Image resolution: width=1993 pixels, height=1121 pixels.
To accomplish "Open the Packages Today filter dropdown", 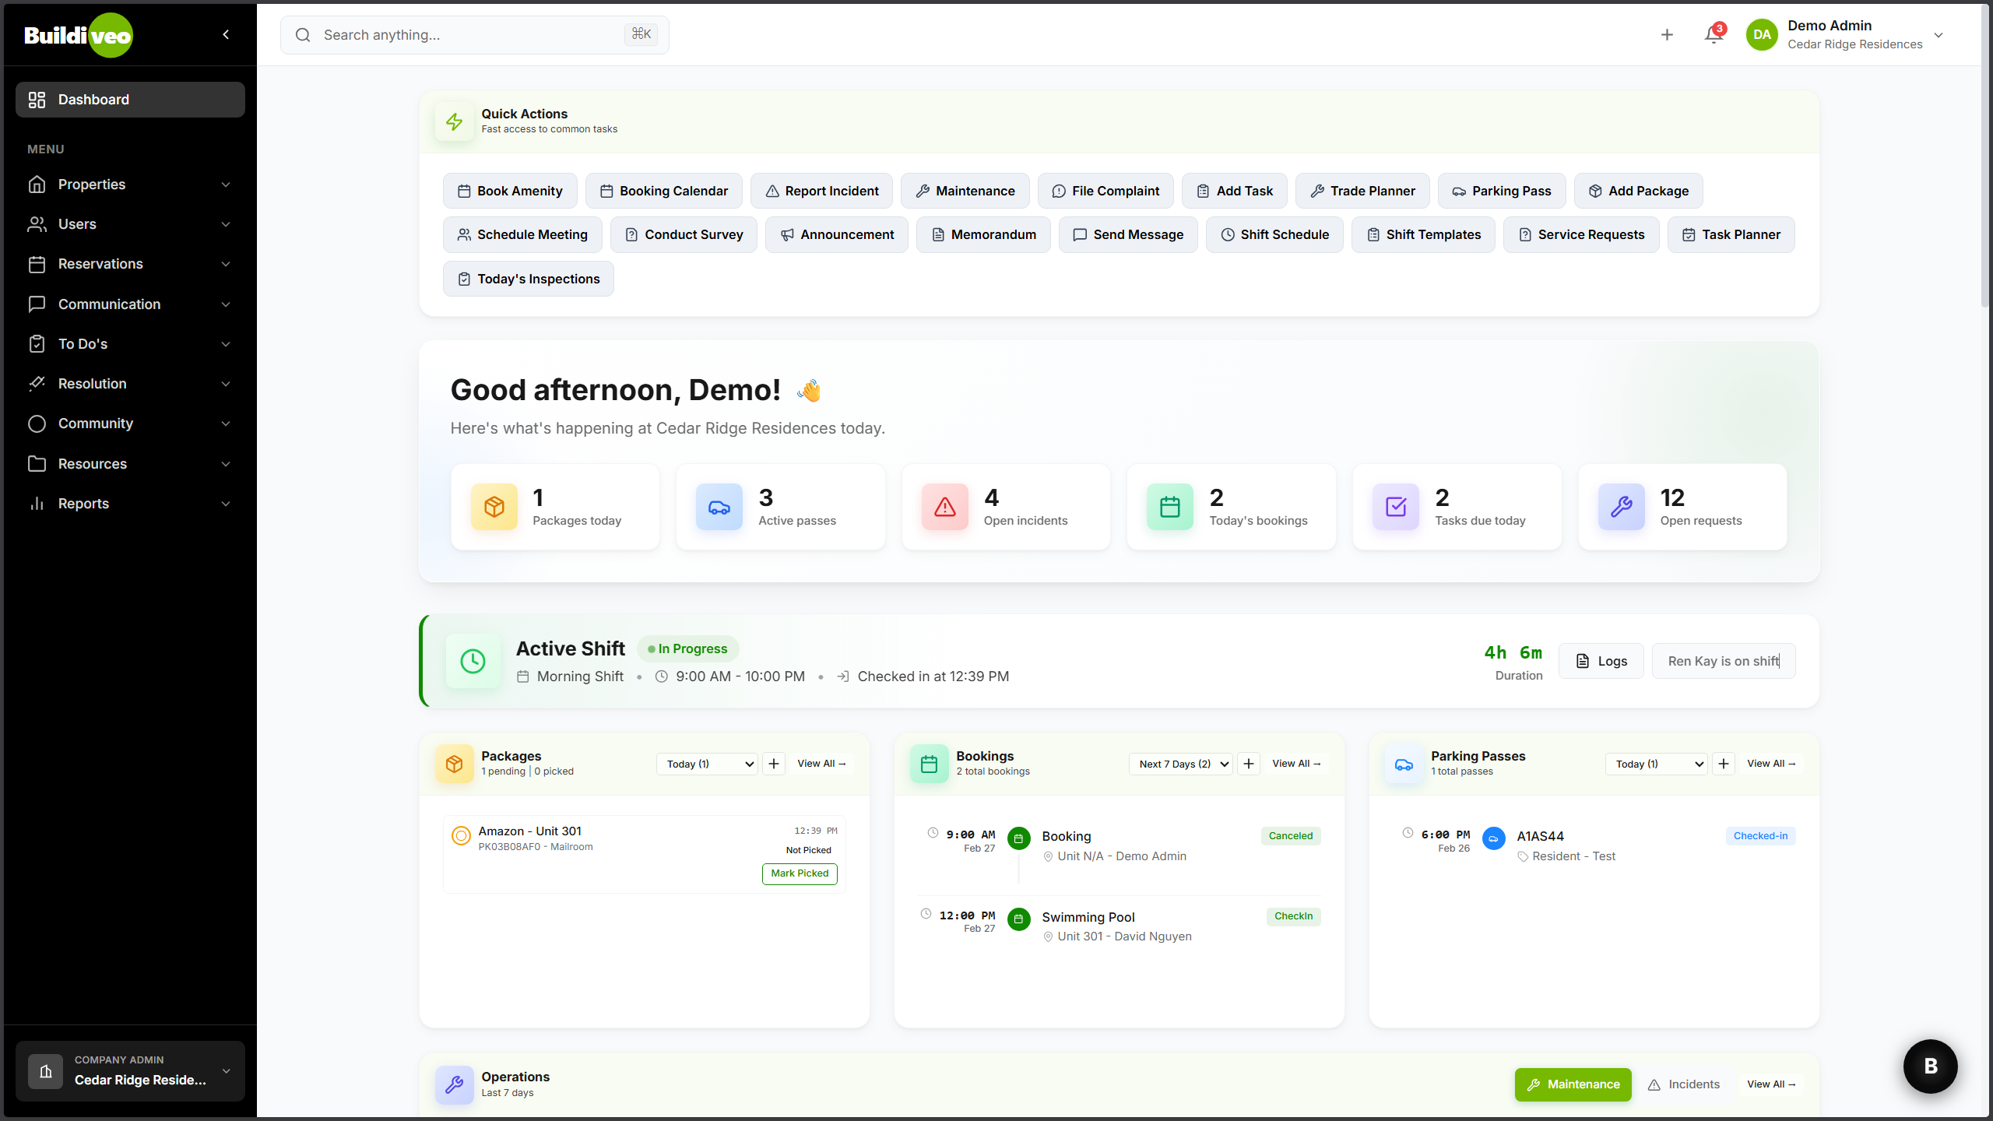I will 707,764.
